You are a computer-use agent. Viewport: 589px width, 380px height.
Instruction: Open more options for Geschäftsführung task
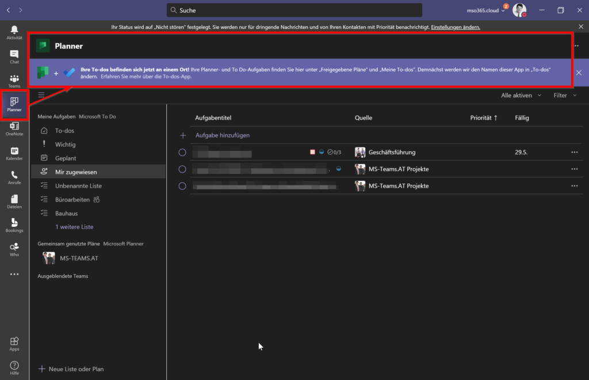click(575, 152)
